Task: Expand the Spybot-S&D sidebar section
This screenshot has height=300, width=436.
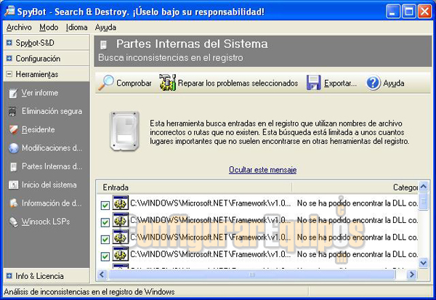Action: [9, 43]
